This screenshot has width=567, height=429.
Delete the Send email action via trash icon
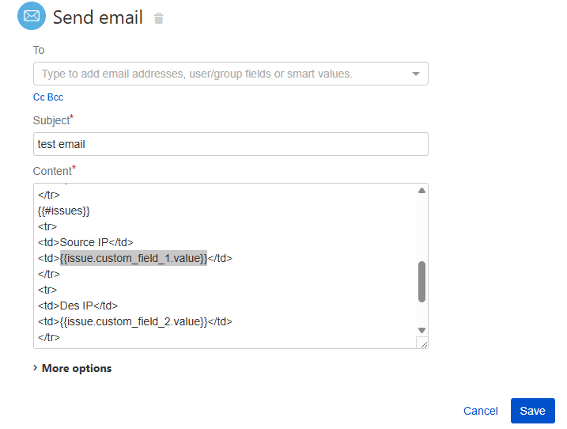[159, 18]
